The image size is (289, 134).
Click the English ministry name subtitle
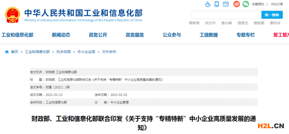click(x=83, y=20)
